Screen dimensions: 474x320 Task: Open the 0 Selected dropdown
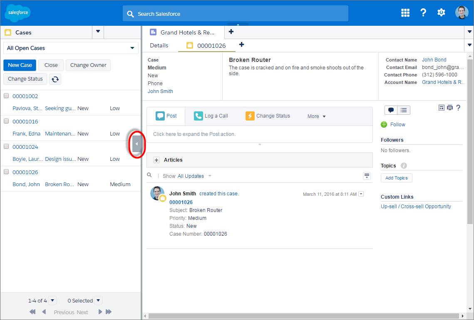click(x=98, y=300)
